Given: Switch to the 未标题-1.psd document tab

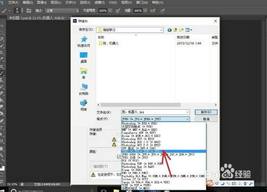Looking at the screenshot, I should (x=39, y=18).
